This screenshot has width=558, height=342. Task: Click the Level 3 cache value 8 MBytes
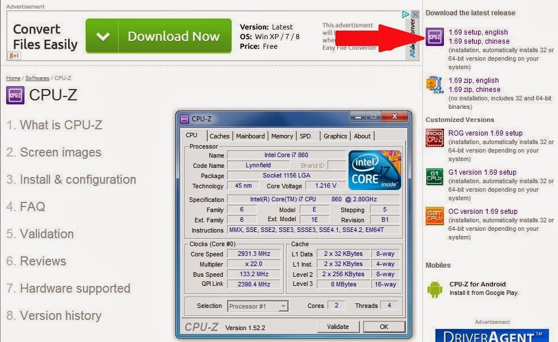tap(343, 284)
